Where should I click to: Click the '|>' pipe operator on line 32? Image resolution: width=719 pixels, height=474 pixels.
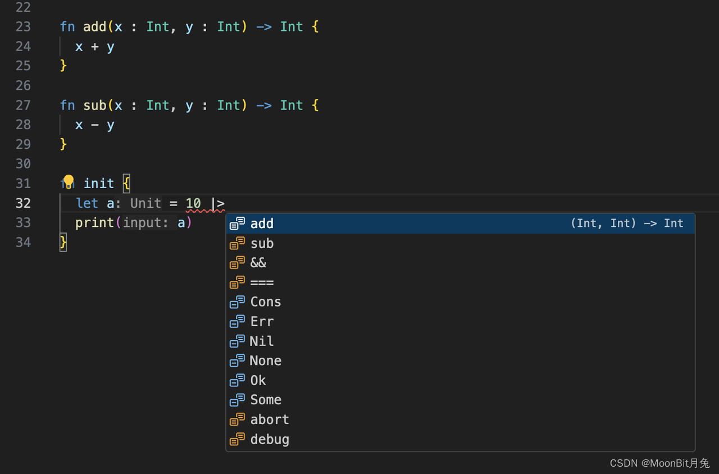tap(218, 203)
